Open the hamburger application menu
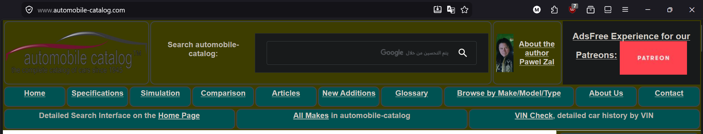 (x=625, y=10)
